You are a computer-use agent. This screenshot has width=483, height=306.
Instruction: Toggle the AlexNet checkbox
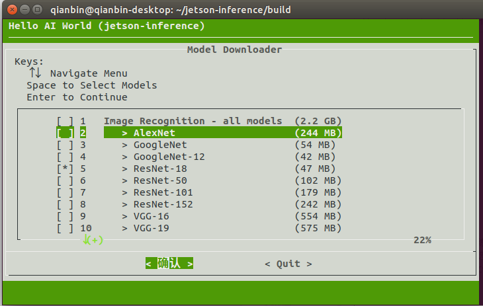[x=65, y=133]
